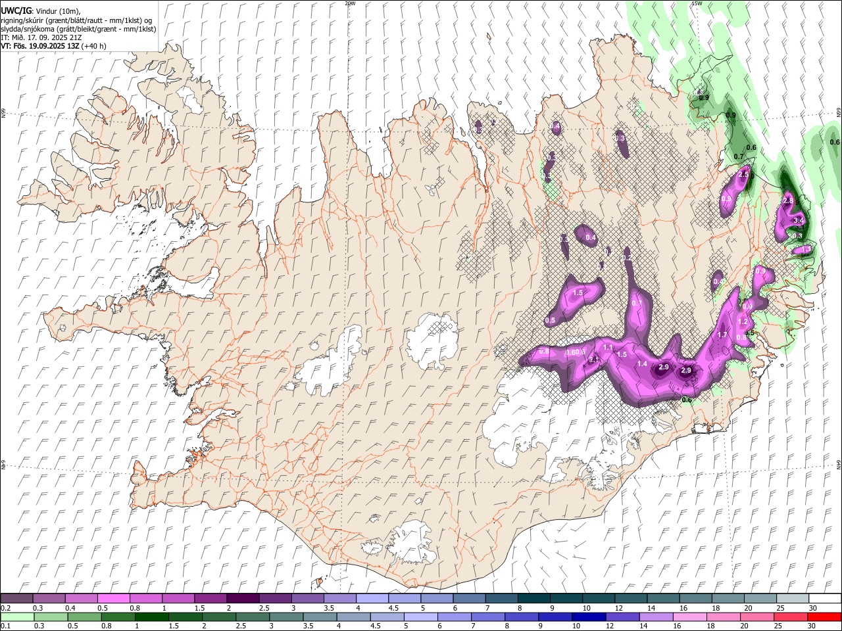Pick the dark teal upper swatch between 8 and 9
Viewport: 842px width, 631px height.
[534, 599]
